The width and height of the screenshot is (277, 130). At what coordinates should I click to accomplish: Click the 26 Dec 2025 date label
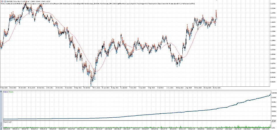click(x=217, y=88)
